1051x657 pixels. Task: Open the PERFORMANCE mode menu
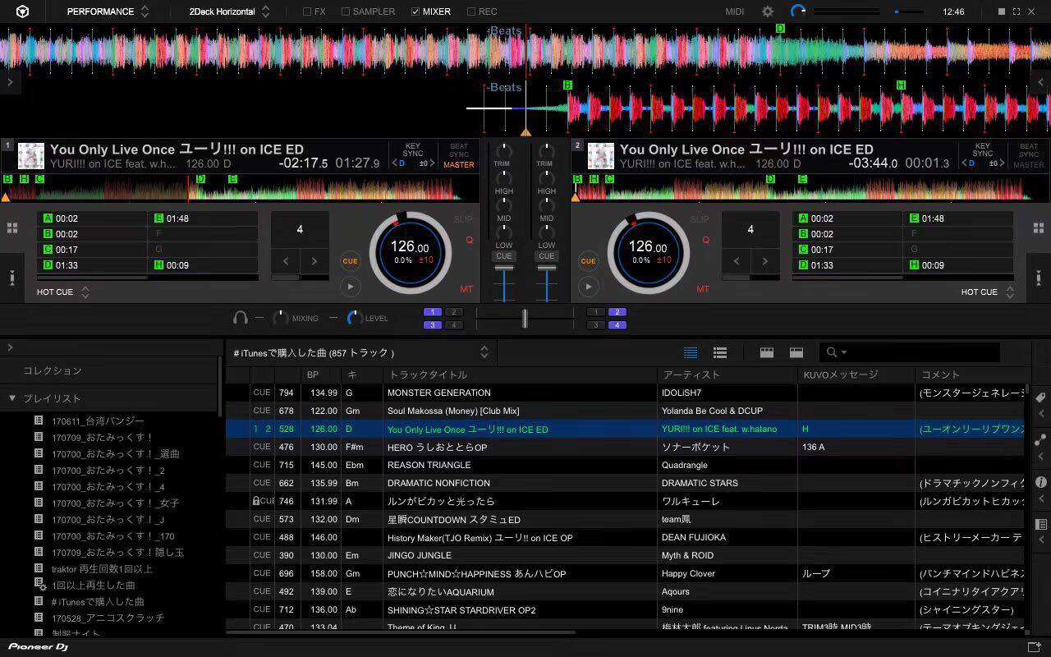(99, 11)
